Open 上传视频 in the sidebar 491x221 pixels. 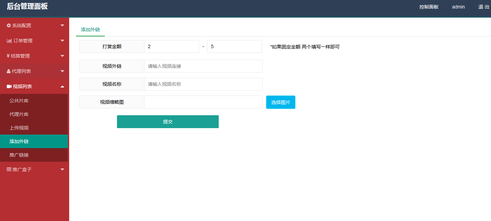click(x=19, y=128)
